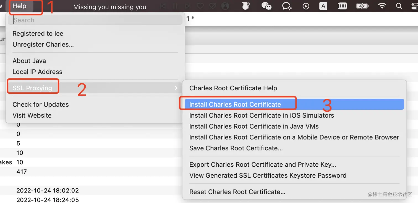Click the pitcher icon in menu bar
This screenshot has width=418, height=203.
click(x=245, y=6)
